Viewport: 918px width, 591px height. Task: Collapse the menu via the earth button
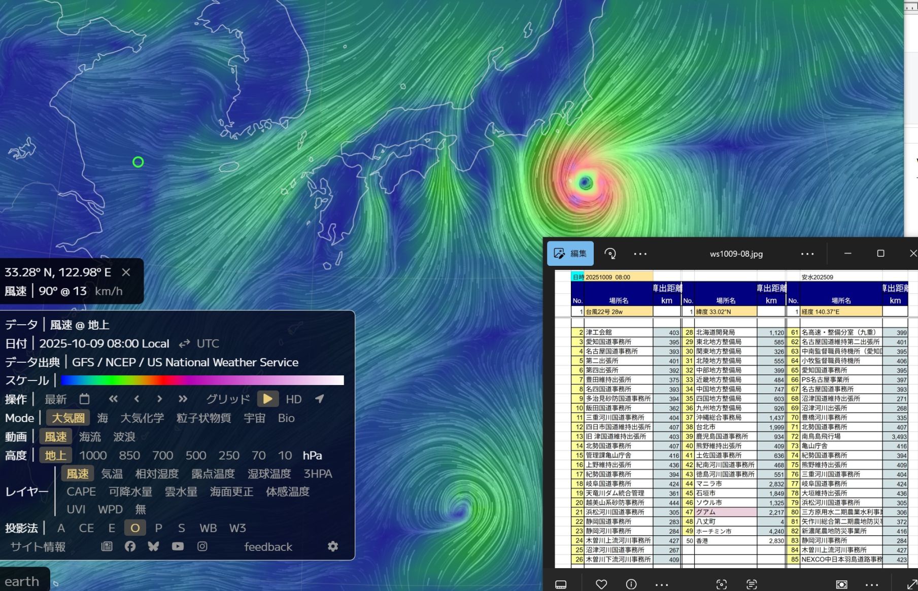pos(22,581)
